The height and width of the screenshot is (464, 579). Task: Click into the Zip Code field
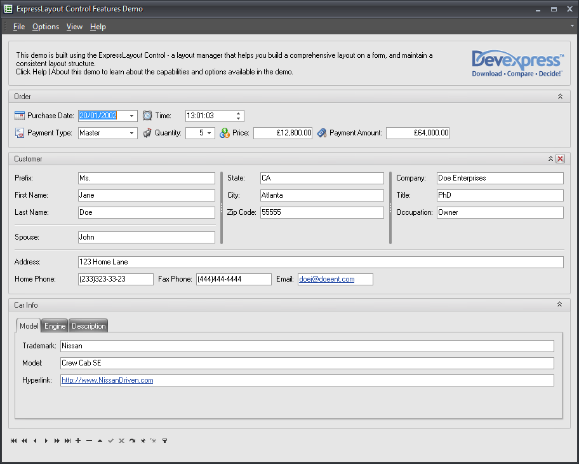coord(322,212)
